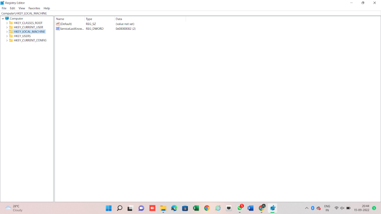Click the Computer root node icon
The image size is (381, 214).
coord(7,19)
